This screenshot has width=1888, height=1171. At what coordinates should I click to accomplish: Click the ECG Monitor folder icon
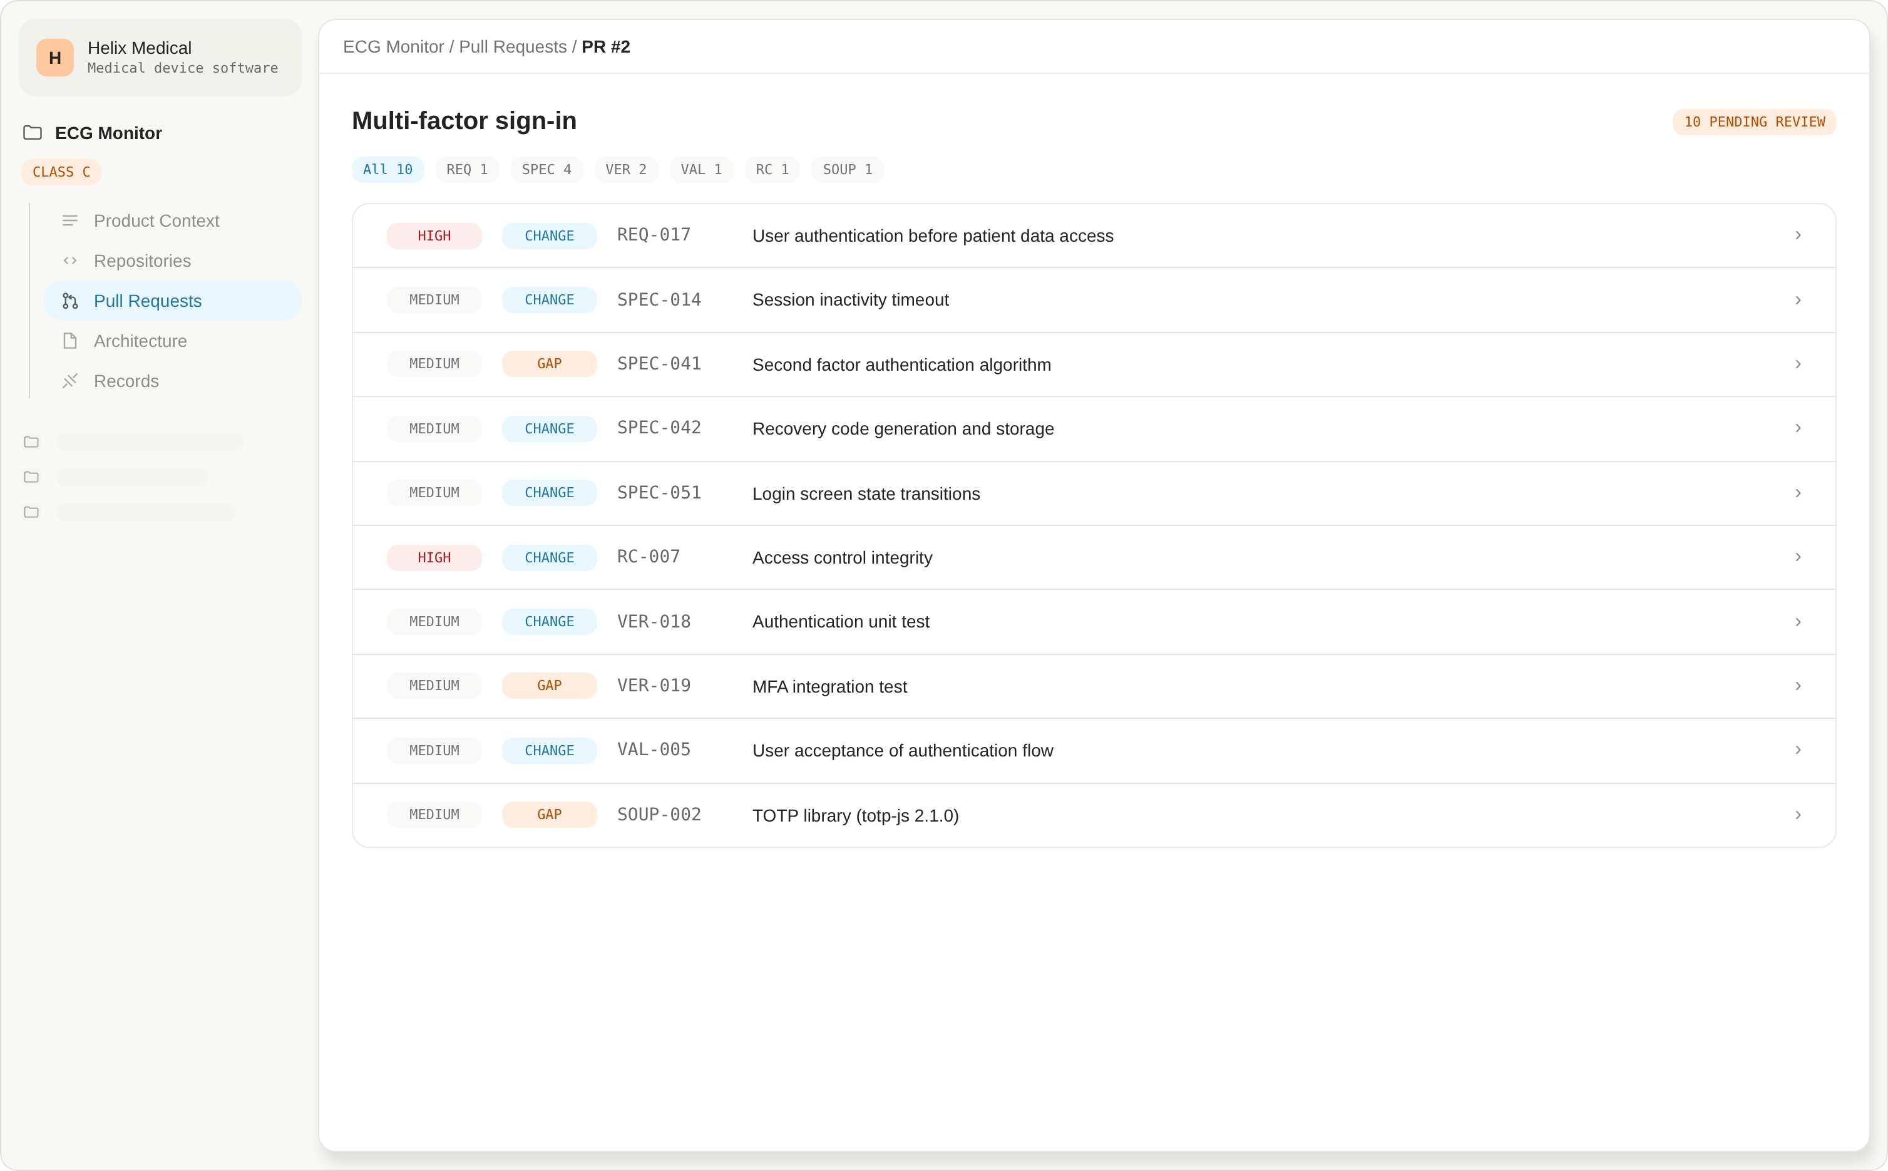pyautogui.click(x=33, y=132)
